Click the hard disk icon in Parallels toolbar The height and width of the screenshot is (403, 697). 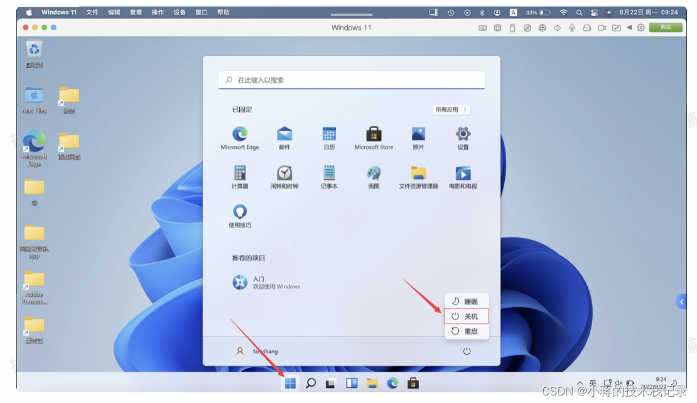click(586, 28)
